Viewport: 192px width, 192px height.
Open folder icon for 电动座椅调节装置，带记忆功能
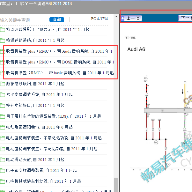3,149
